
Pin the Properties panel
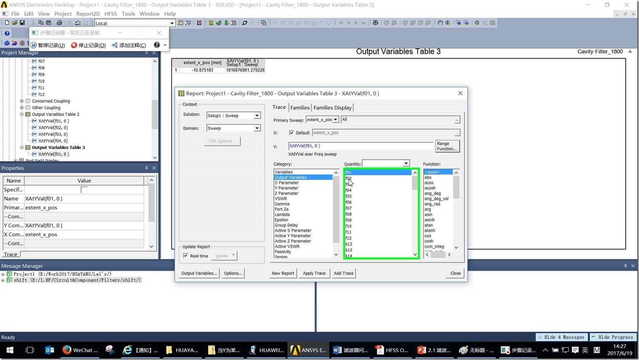pyautogui.click(x=146, y=168)
